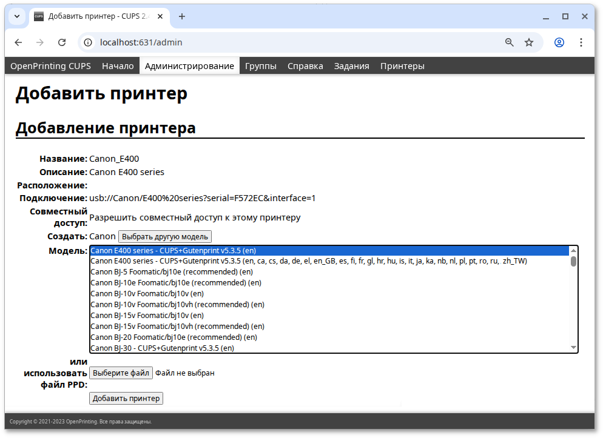The width and height of the screenshot is (603, 438).
Task: Click the model list scrollbar thumb
Action: click(573, 262)
